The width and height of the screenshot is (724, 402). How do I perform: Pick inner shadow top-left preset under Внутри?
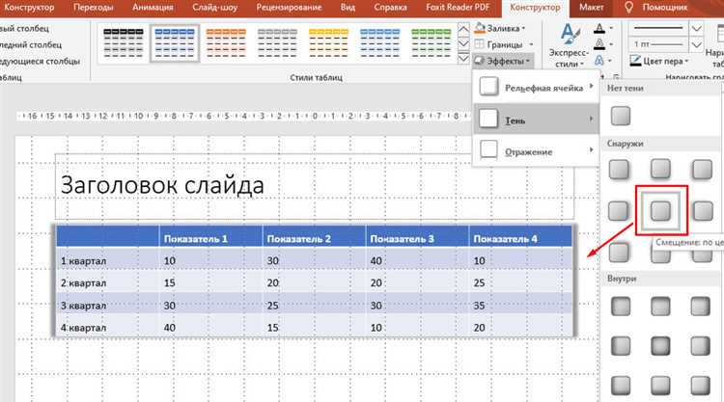621,307
